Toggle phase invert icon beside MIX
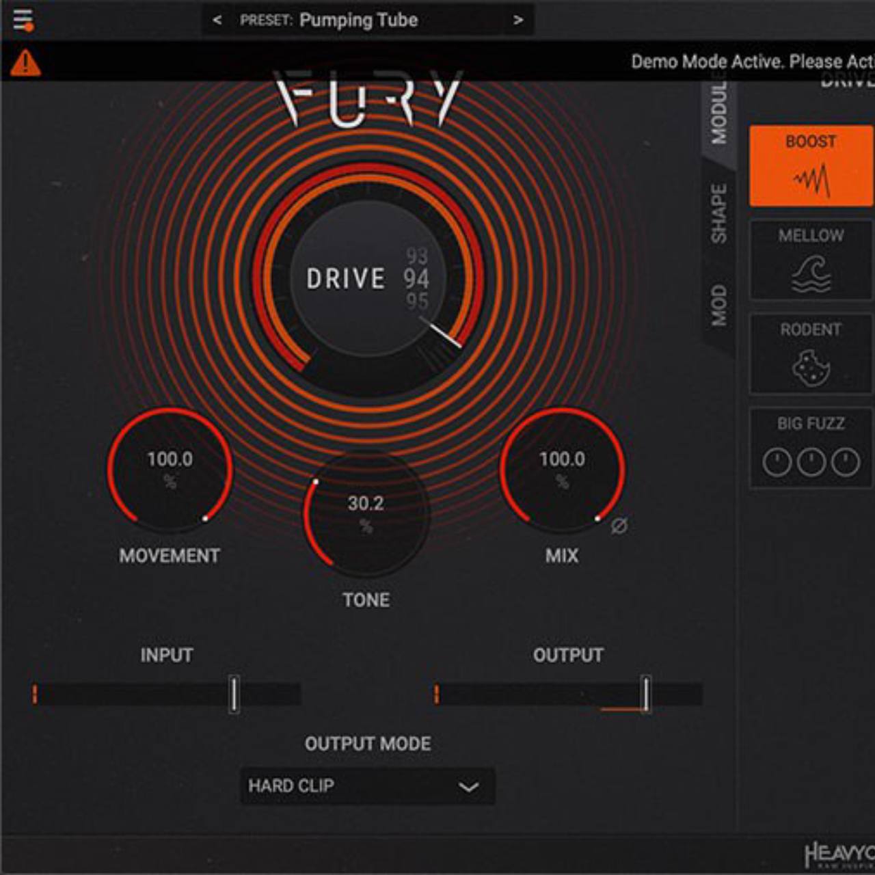 click(x=619, y=526)
